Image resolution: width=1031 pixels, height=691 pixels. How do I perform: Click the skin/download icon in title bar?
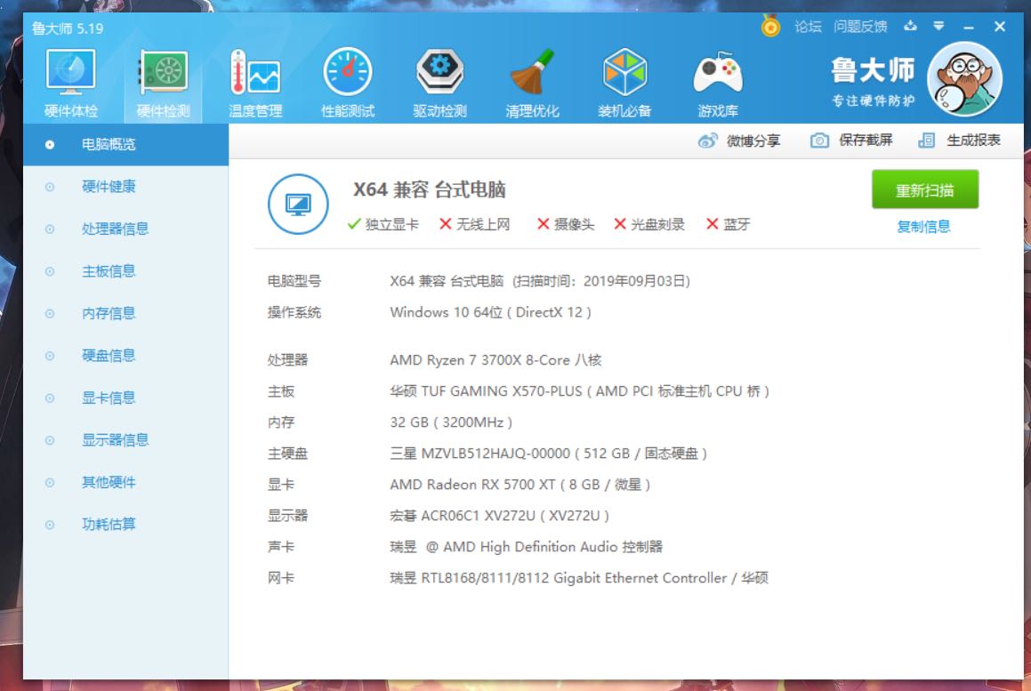click(x=910, y=27)
